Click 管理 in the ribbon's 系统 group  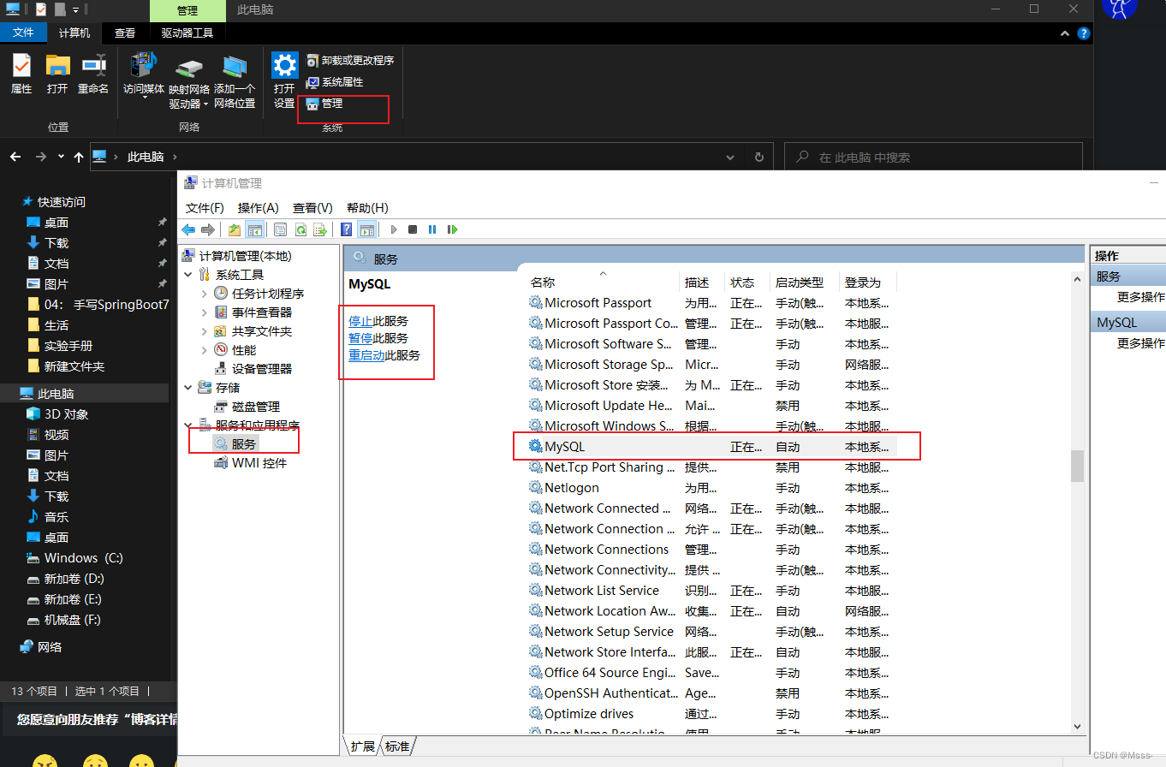point(324,103)
